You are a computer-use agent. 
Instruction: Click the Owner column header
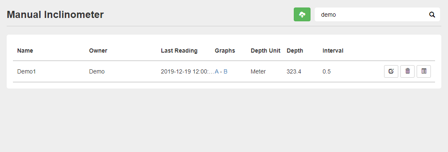coord(98,51)
